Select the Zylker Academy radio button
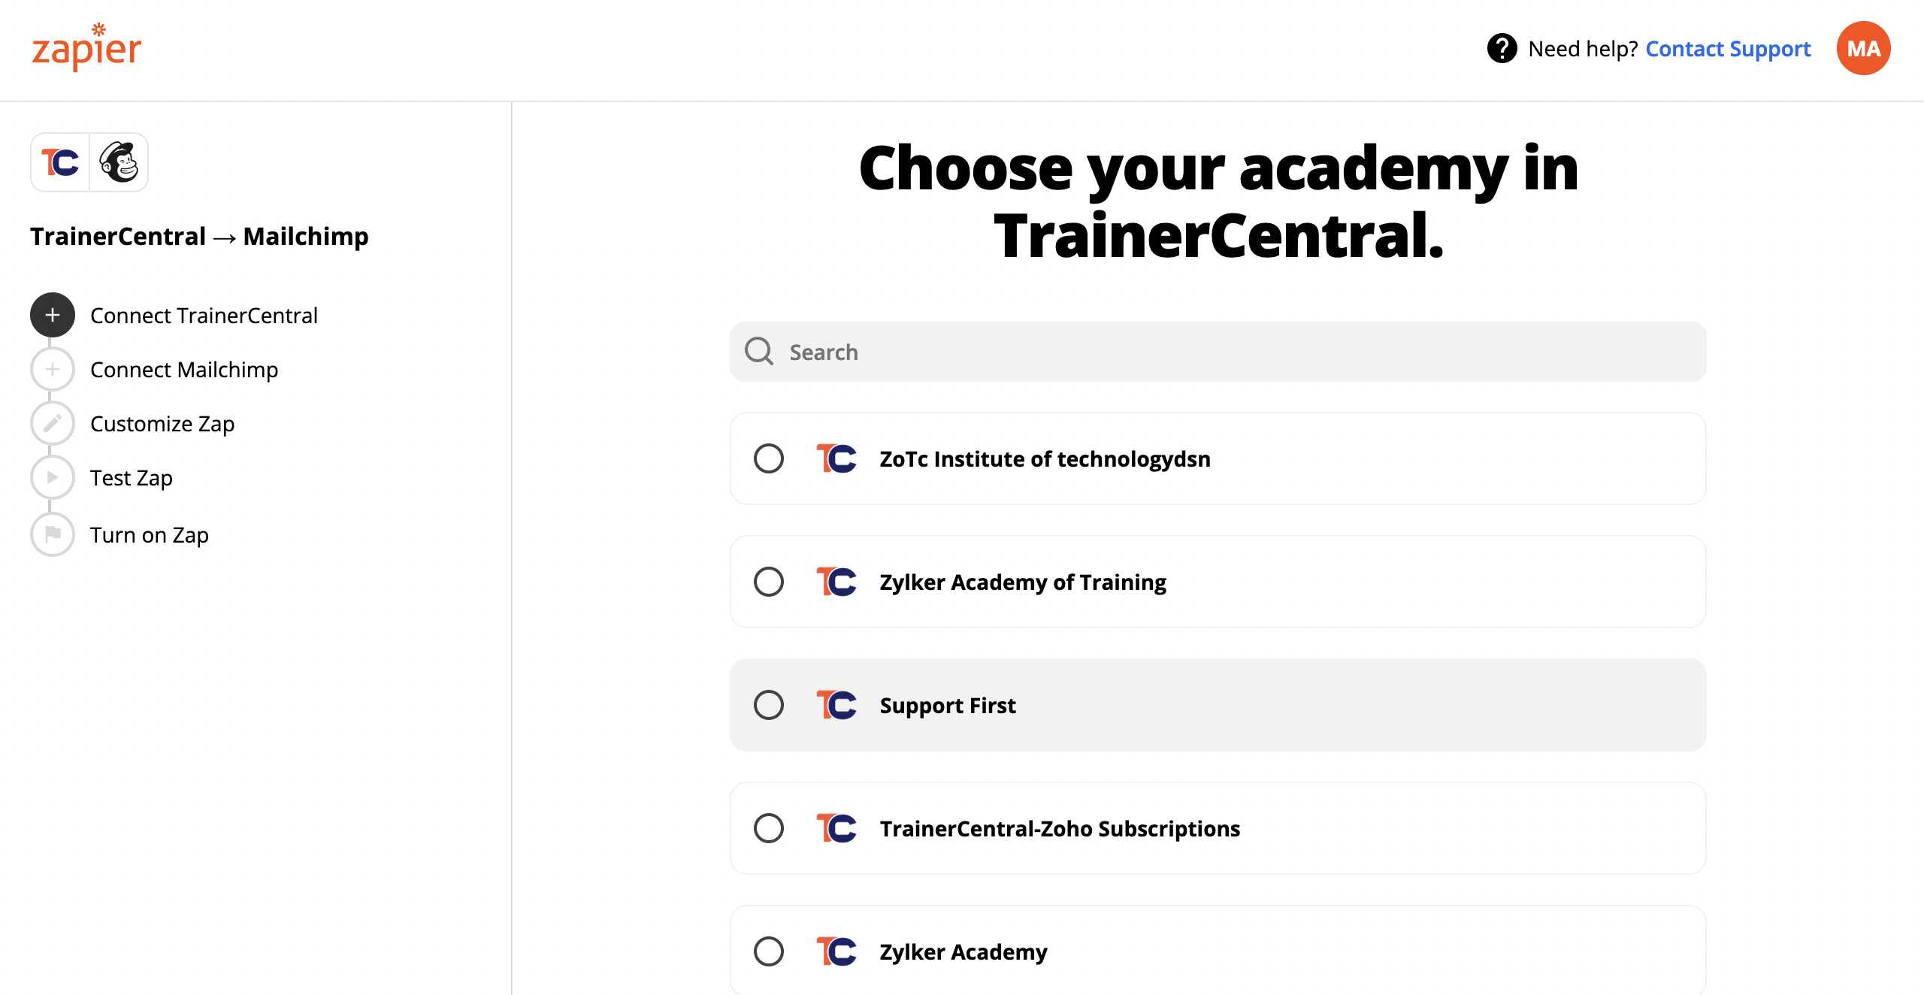This screenshot has height=995, width=1924. (769, 951)
